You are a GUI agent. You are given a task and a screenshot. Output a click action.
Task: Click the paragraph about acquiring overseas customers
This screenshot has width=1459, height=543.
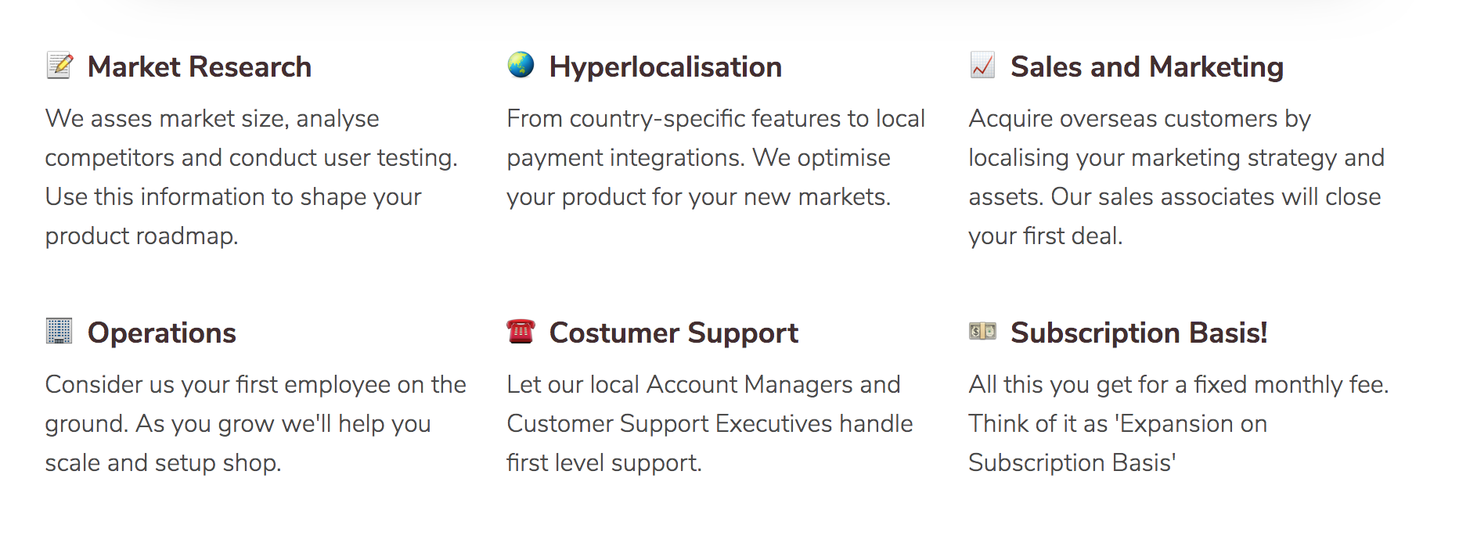point(1176,177)
